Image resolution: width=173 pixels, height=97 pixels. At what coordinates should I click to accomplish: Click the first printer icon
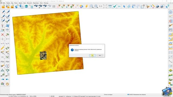158,6
